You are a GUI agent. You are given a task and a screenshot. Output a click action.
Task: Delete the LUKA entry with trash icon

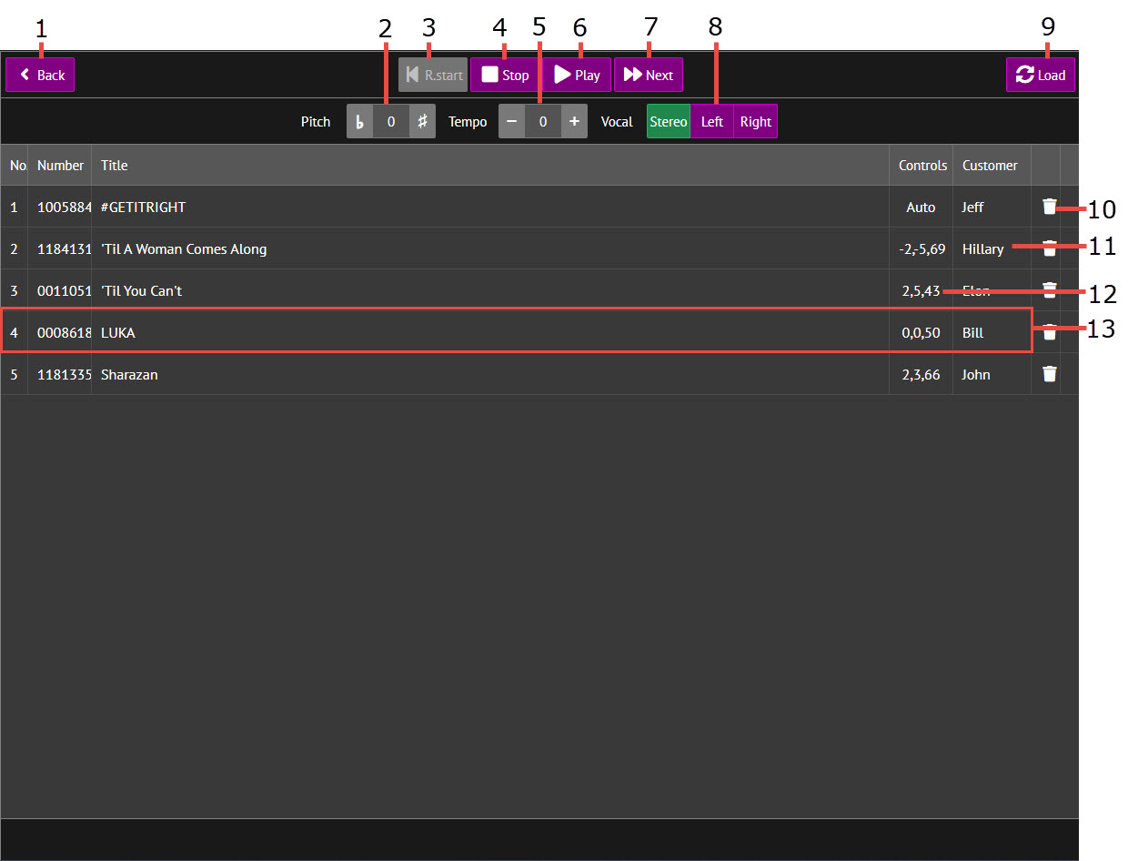coord(1049,332)
